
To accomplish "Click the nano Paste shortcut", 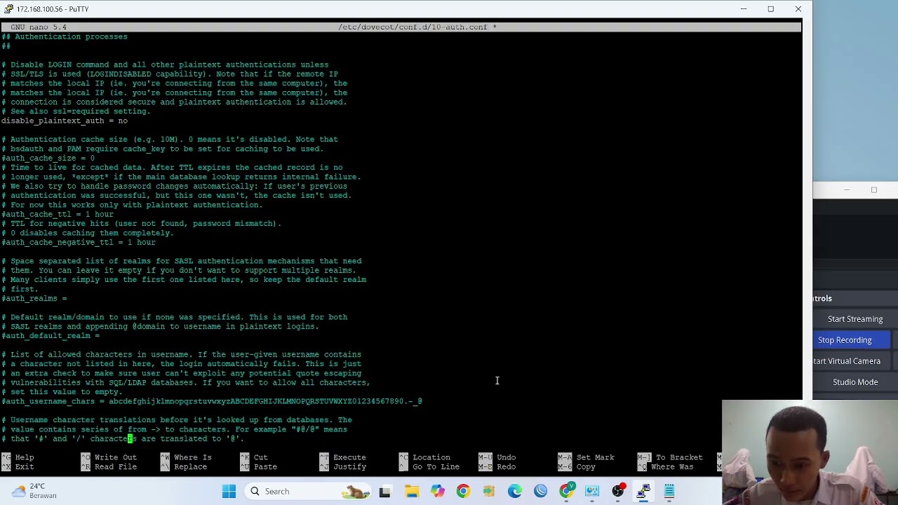I will 258,466.
